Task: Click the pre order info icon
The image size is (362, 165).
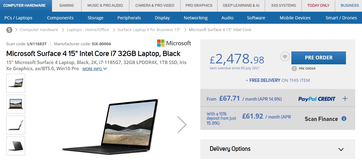Action: [x=294, y=68]
